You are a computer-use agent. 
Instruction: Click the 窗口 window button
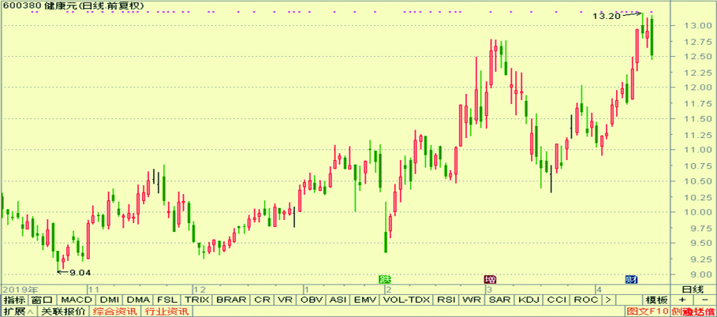pos(43,300)
